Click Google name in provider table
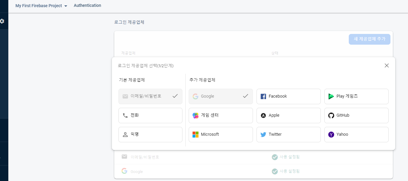 [137, 172]
